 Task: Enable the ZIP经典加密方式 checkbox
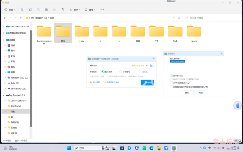pyautogui.click(x=171, y=83)
